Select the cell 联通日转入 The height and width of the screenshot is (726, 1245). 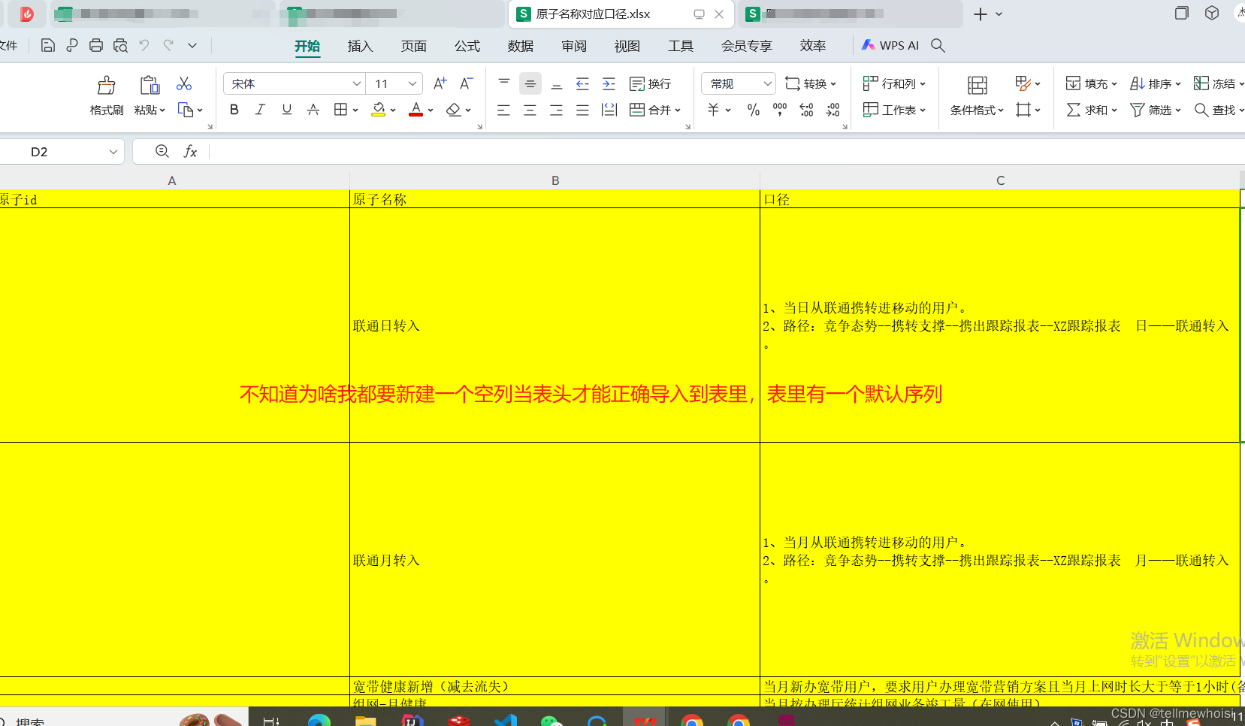coord(555,325)
